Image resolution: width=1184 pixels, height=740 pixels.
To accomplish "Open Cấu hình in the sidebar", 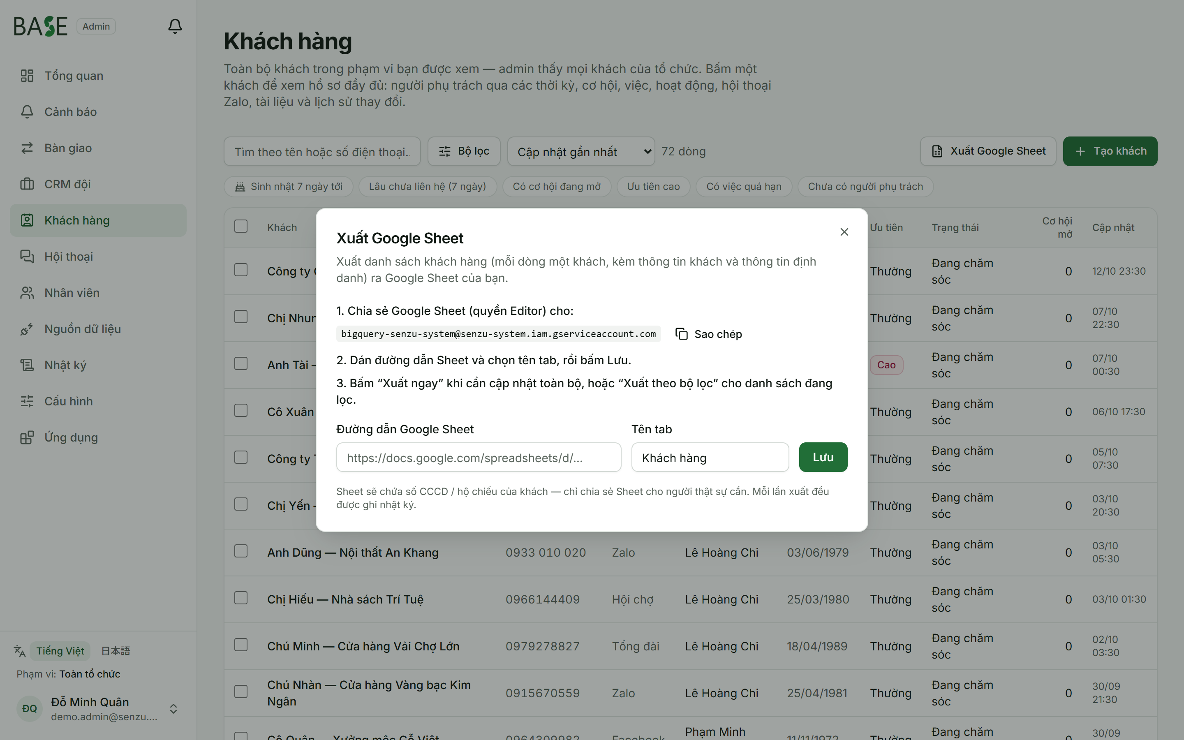I will tap(98, 401).
